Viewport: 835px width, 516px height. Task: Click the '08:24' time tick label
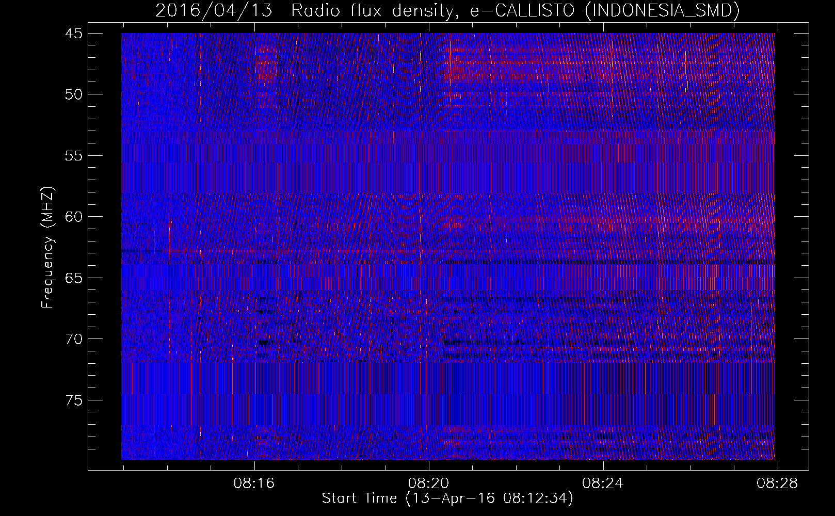coord(603,483)
